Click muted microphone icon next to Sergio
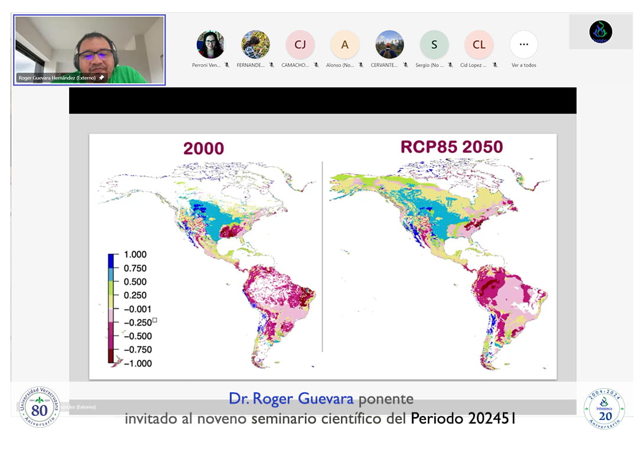Image resolution: width=644 pixels, height=449 pixels. click(450, 65)
